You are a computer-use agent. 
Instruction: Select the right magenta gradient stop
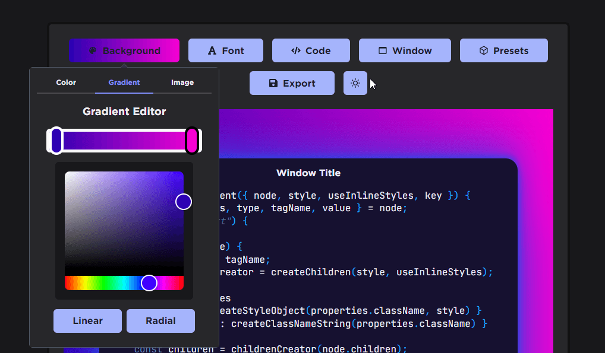click(x=192, y=141)
